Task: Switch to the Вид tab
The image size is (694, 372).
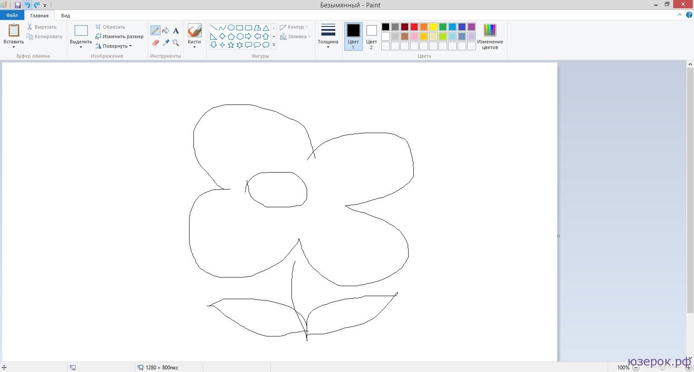Action: pos(65,16)
